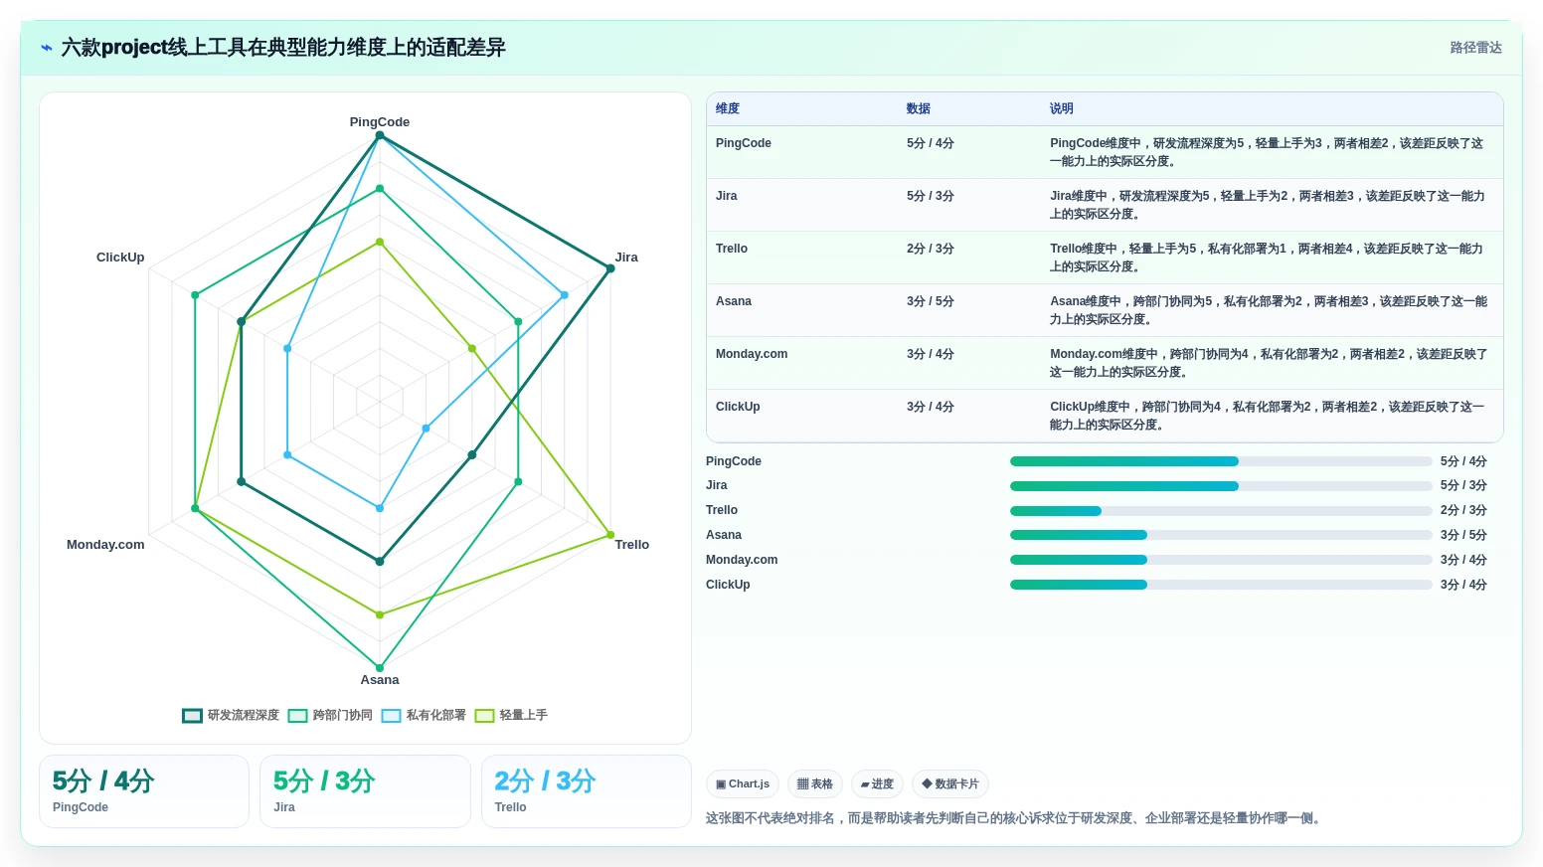The height and width of the screenshot is (867, 1543).
Task: Open the Trello 2分 / 3分 data card
Action: 587,791
